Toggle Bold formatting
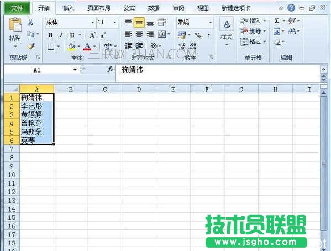This screenshot has height=251, width=331. 50,35
